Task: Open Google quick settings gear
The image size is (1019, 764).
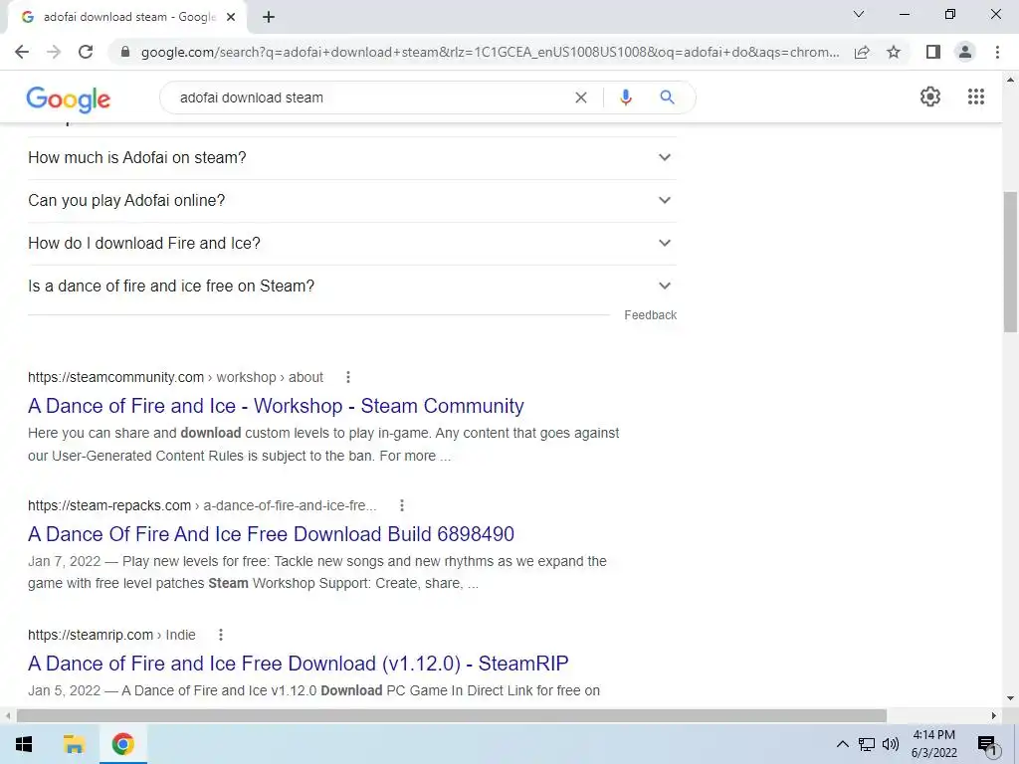Action: (930, 96)
